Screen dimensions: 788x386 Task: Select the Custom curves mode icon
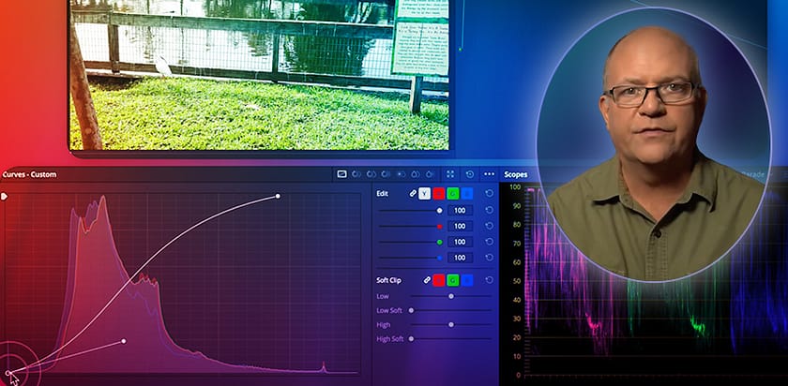341,174
